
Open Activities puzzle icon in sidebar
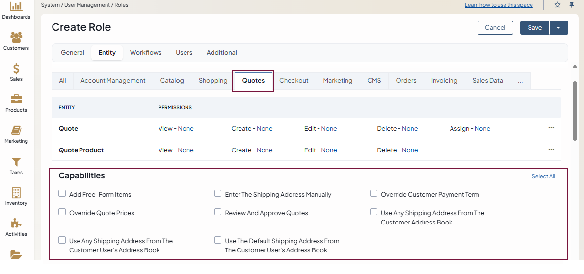(16, 224)
